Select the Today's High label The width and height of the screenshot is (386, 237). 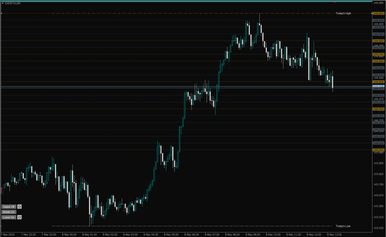(343, 13)
